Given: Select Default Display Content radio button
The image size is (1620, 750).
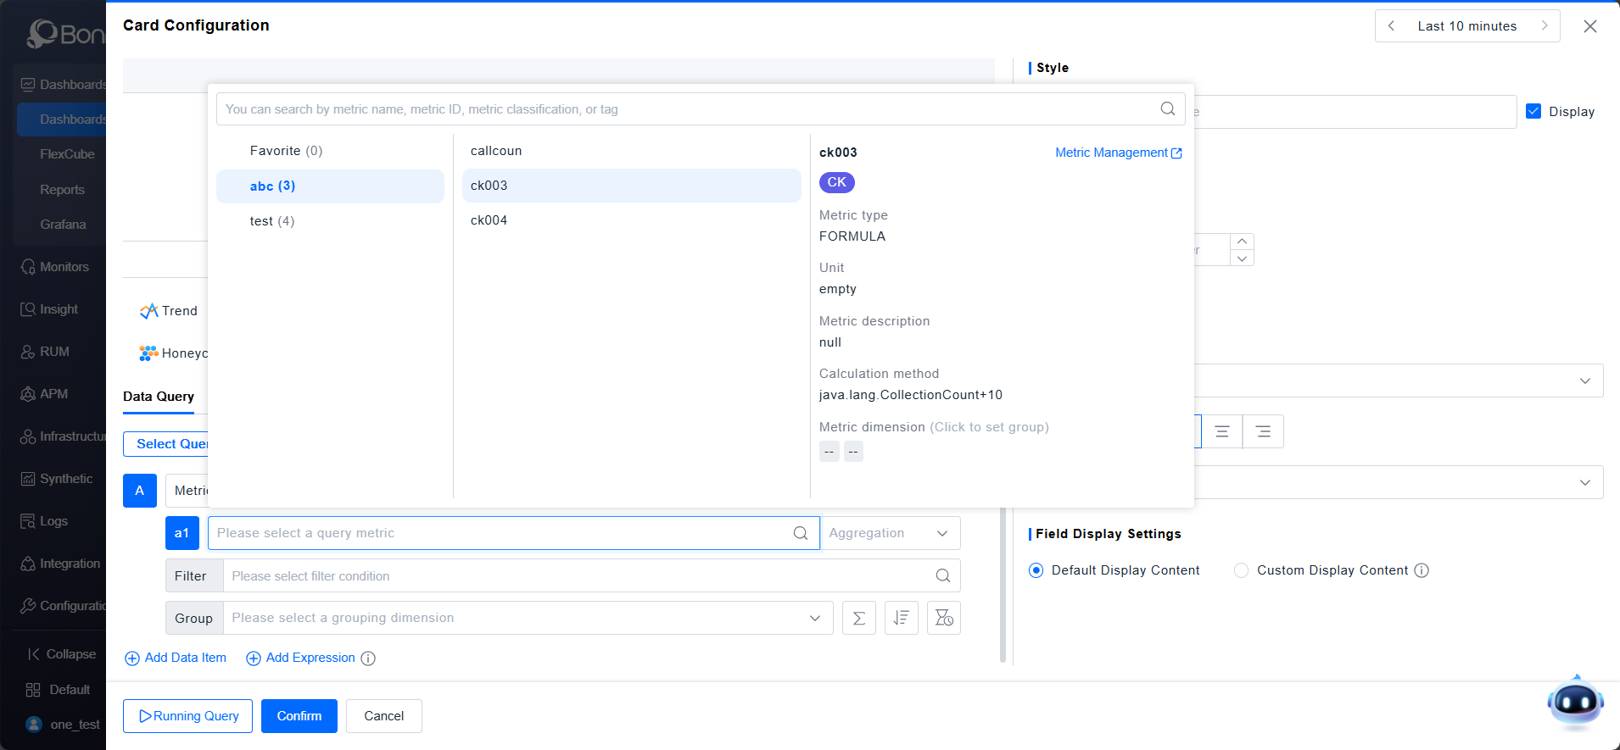Looking at the screenshot, I should click(x=1036, y=570).
